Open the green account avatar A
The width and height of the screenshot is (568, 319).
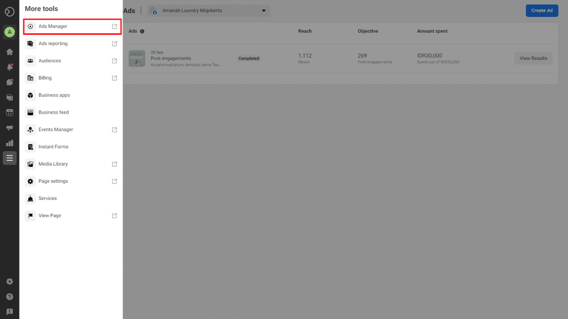pyautogui.click(x=10, y=32)
